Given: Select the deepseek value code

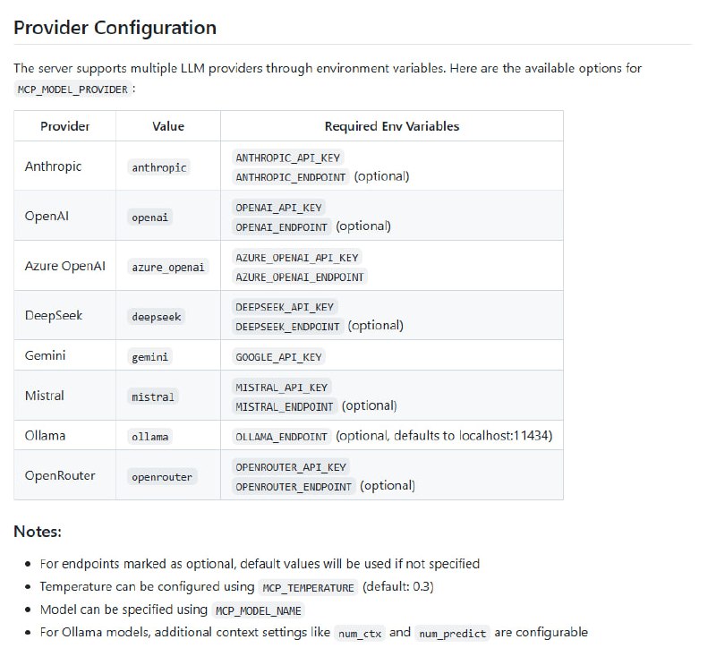Looking at the screenshot, I should (156, 317).
